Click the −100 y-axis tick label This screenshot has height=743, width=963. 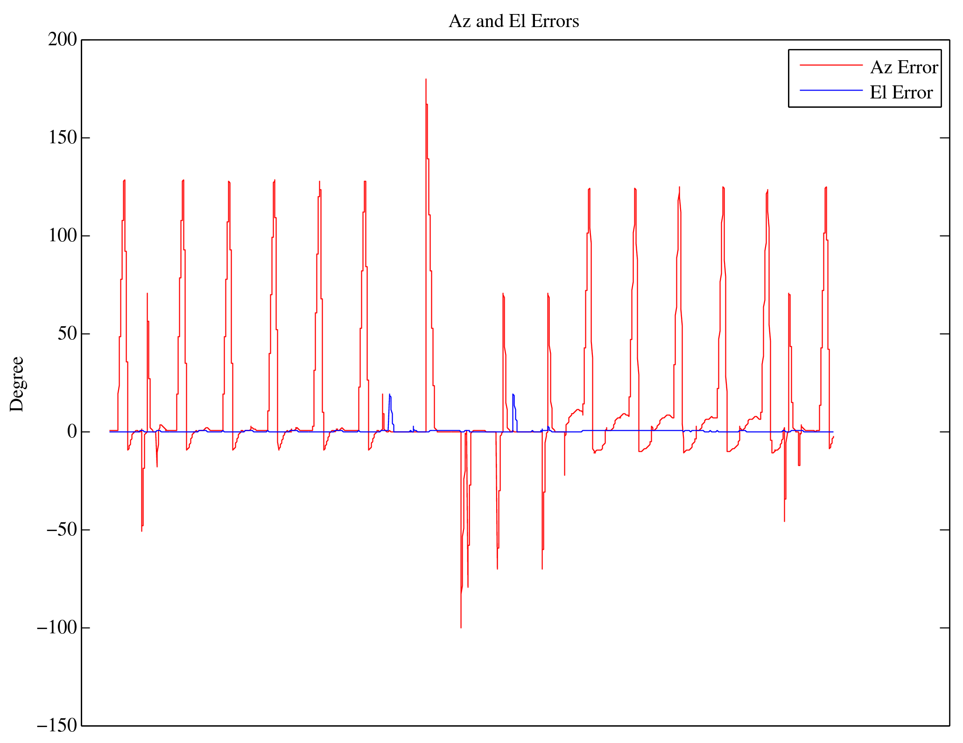[x=56, y=628]
